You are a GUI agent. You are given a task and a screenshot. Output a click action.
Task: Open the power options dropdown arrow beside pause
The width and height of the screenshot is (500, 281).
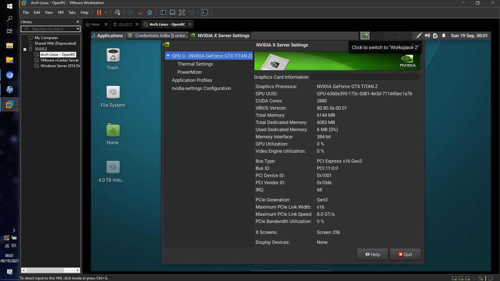tap(106, 12)
